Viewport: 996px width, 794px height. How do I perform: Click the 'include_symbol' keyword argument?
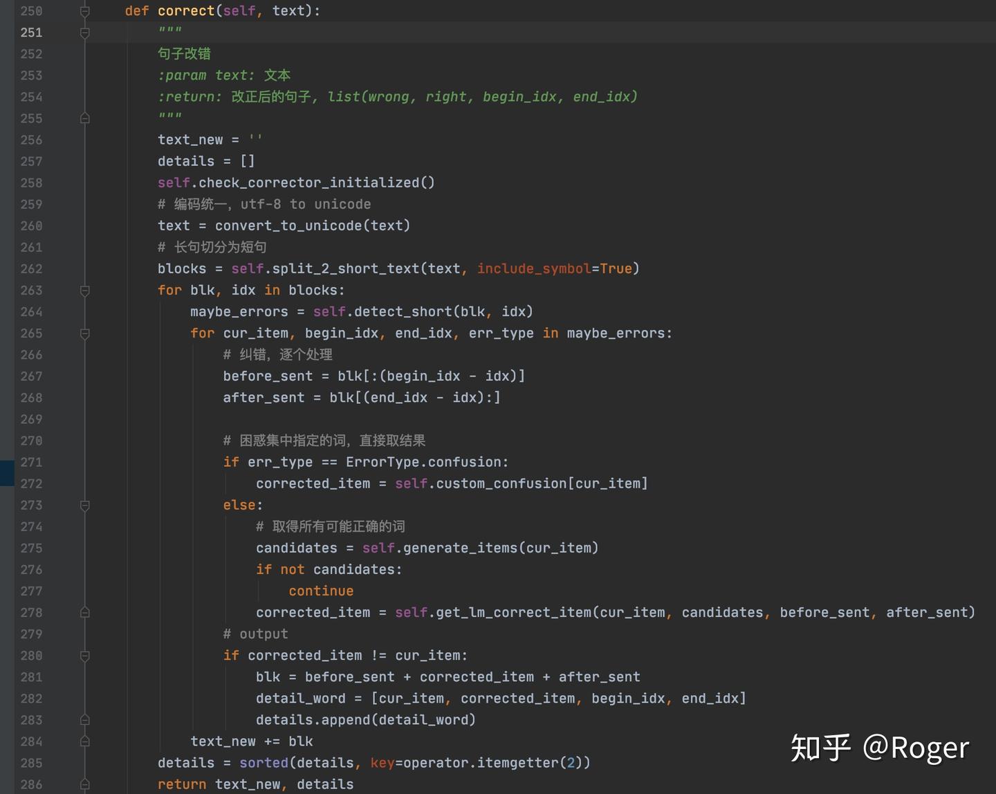coord(534,269)
